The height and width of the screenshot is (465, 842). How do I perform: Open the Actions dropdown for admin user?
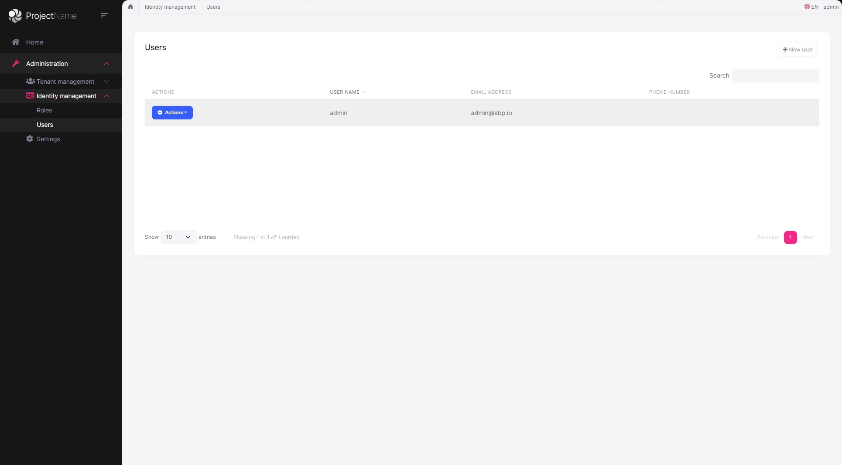[x=172, y=112]
